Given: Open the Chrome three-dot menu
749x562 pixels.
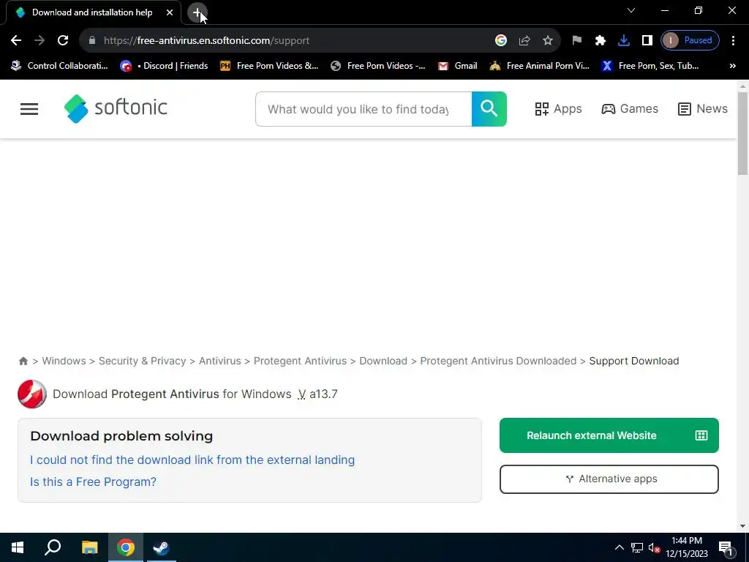Looking at the screenshot, I should coord(733,40).
